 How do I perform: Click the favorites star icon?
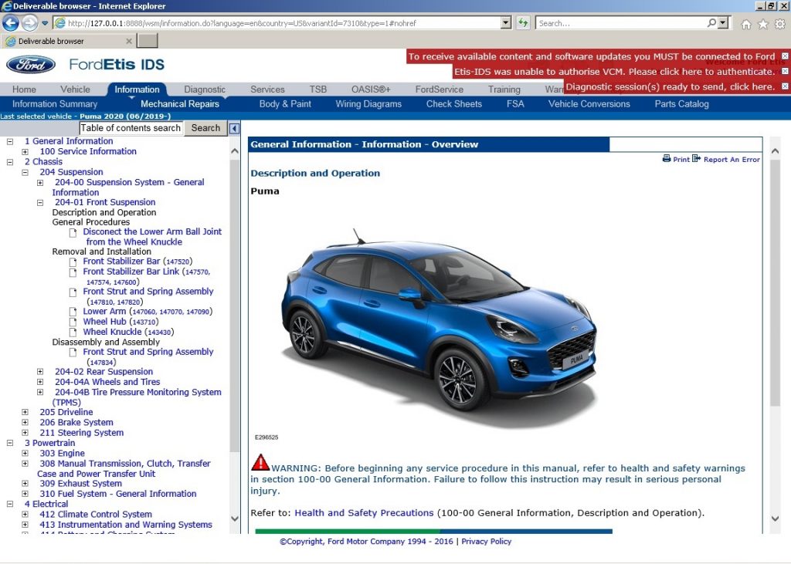(x=762, y=24)
